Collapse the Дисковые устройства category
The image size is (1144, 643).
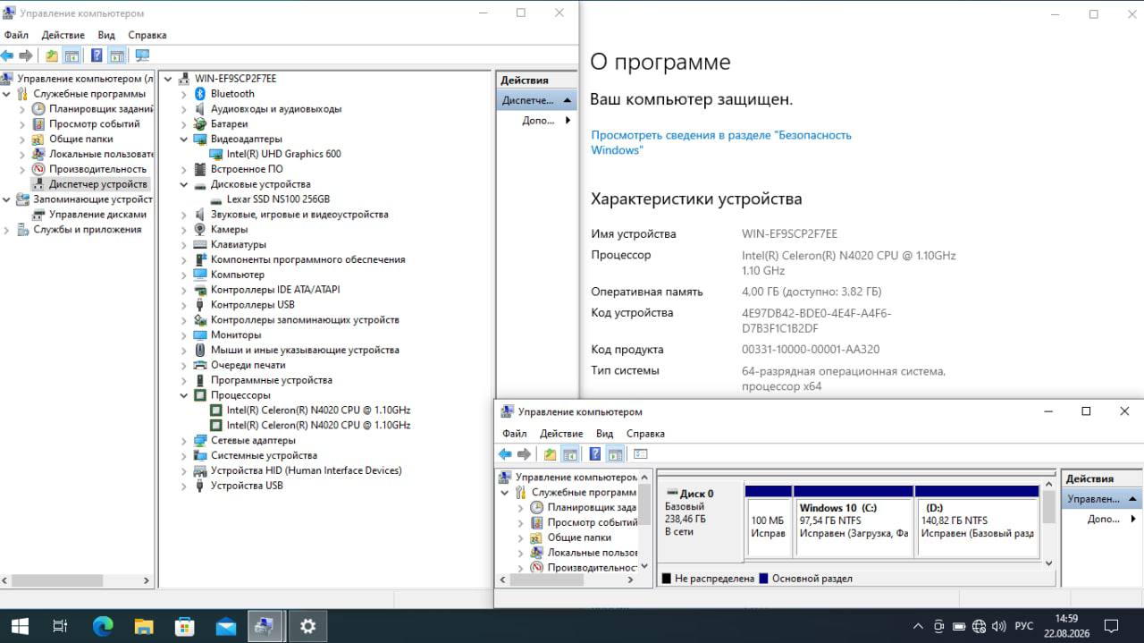184,184
